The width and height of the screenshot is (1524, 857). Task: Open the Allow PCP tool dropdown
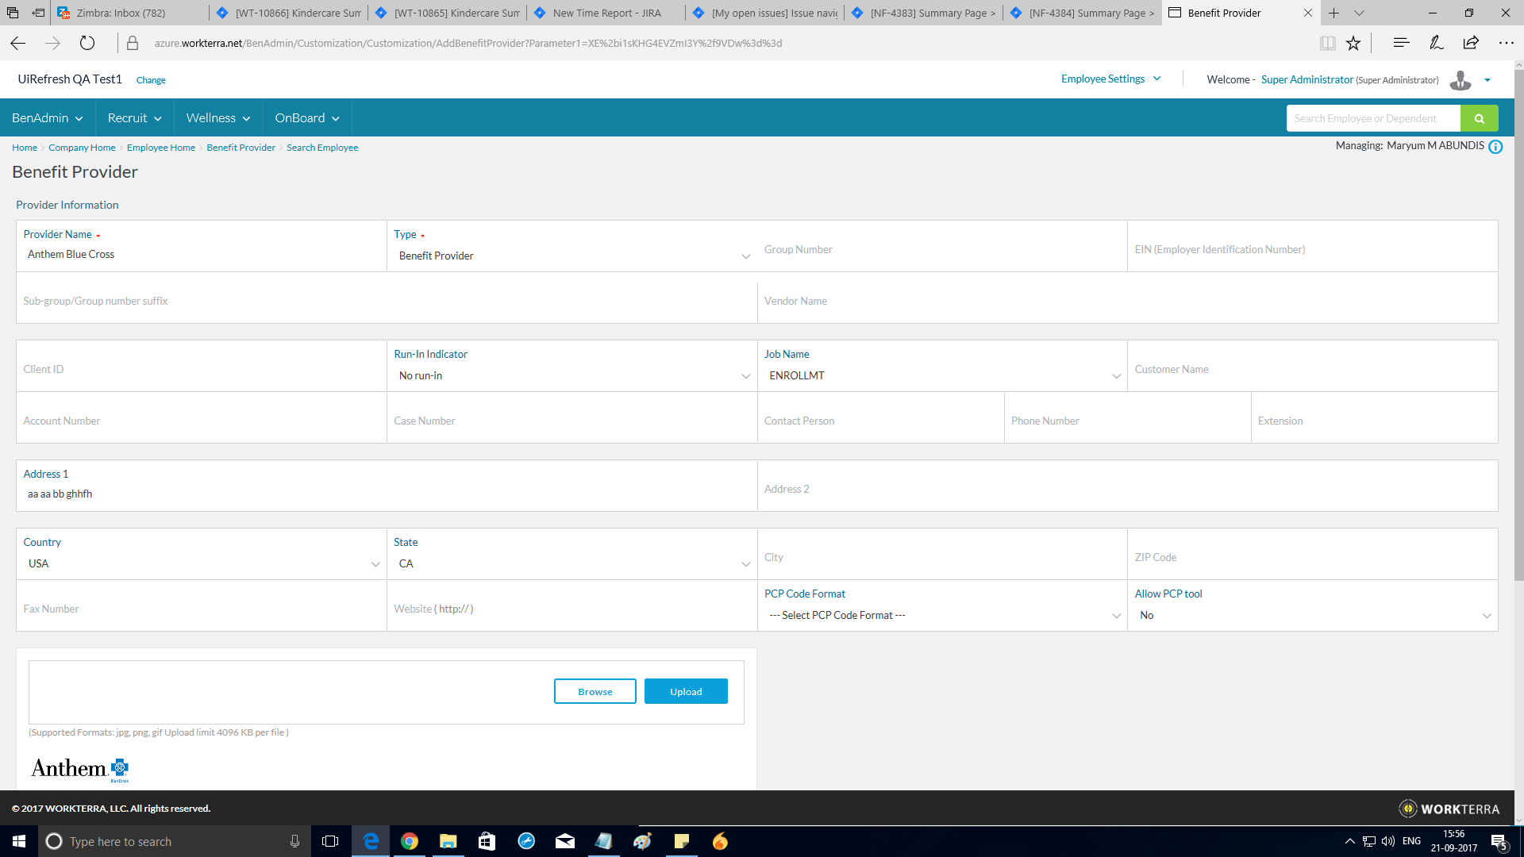pos(1312,615)
